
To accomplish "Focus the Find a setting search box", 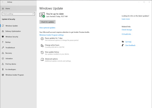I will click(x=18, y=14).
